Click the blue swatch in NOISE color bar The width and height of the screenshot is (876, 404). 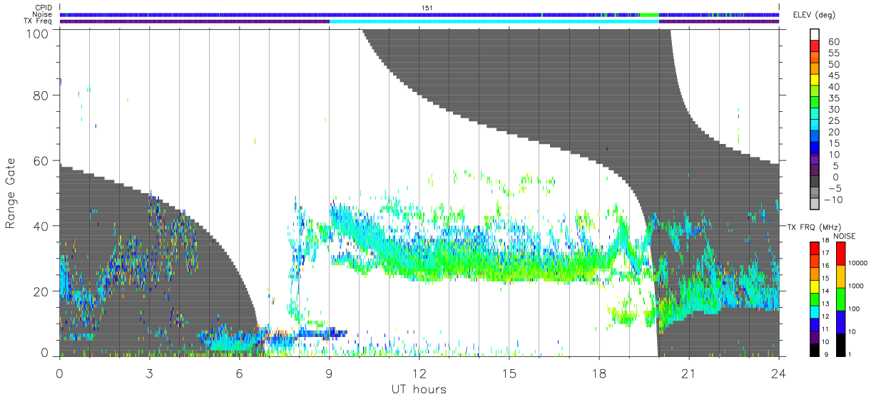coord(840,321)
